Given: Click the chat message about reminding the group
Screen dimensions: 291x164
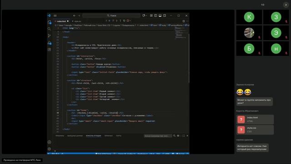Looking at the screenshot, I should click(x=255, y=102).
